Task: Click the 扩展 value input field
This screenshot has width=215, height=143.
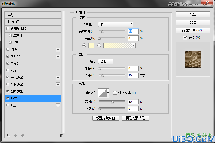Action: coord(133,68)
